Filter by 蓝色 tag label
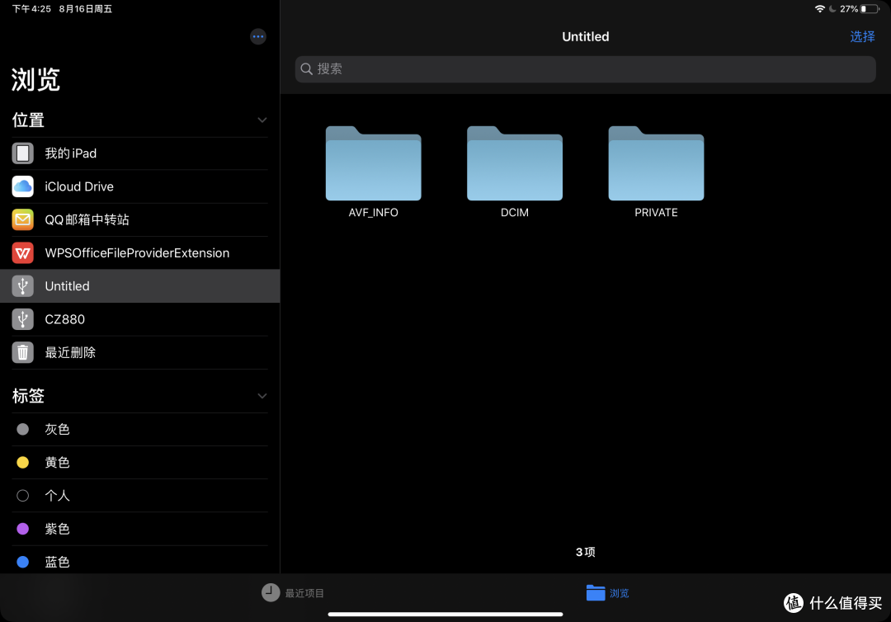 pos(58,562)
